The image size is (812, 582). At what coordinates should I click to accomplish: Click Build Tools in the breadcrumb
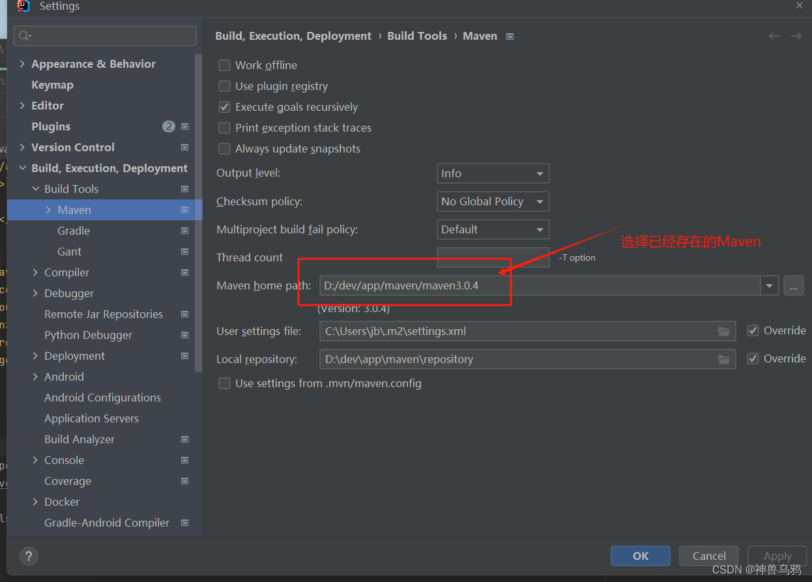click(x=417, y=36)
